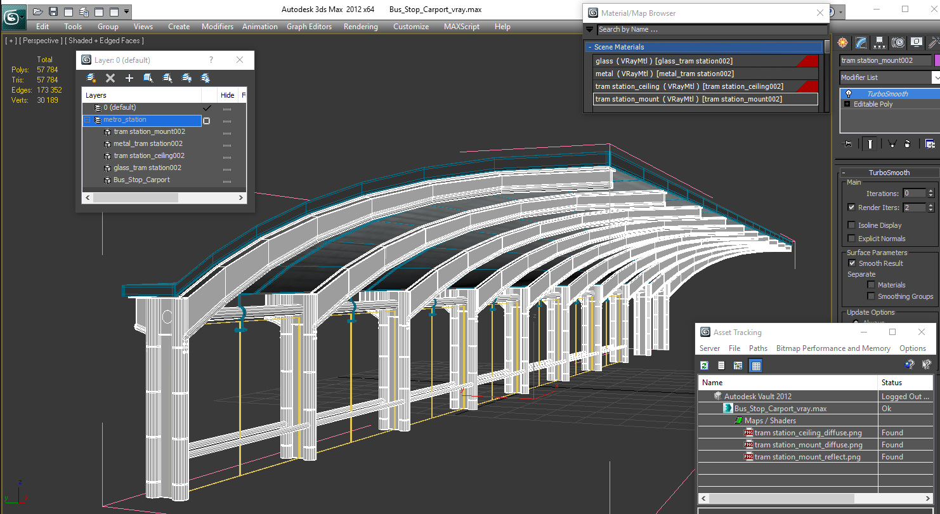Click Iterations spinner arrows
The image size is (940, 514).
click(930, 193)
